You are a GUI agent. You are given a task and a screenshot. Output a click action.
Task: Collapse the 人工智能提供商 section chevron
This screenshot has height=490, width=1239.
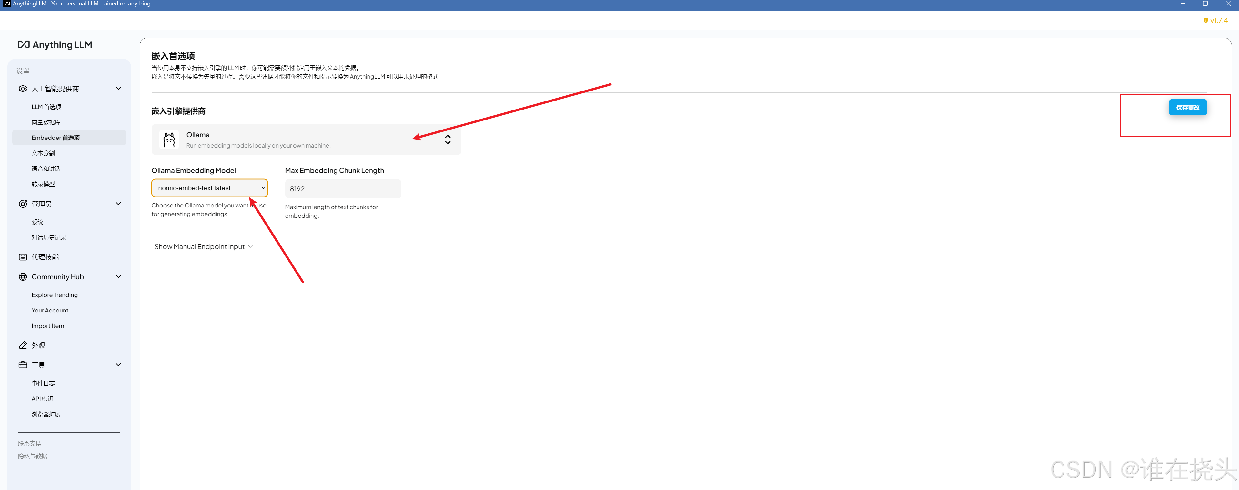118,88
